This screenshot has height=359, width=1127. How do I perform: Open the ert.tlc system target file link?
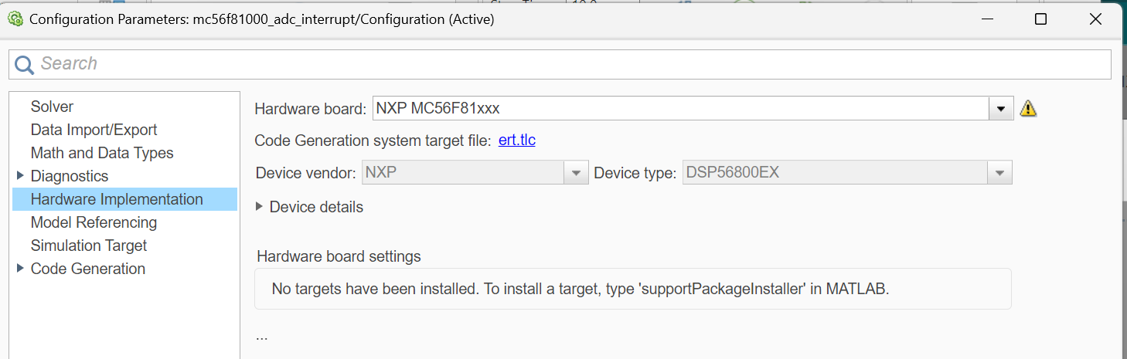click(x=517, y=141)
